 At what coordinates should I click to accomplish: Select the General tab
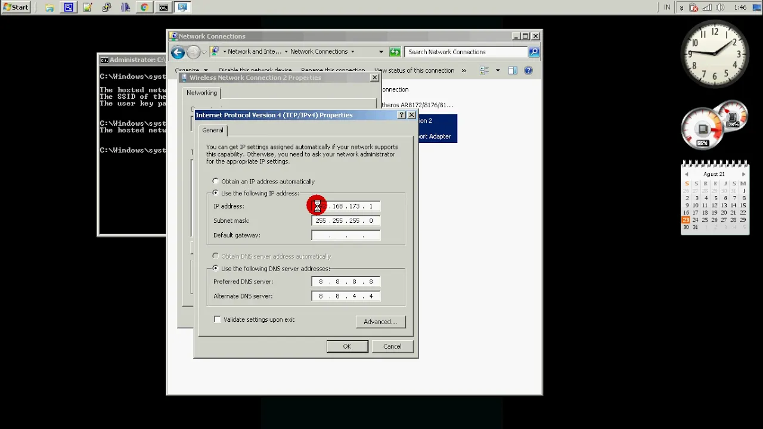(213, 130)
